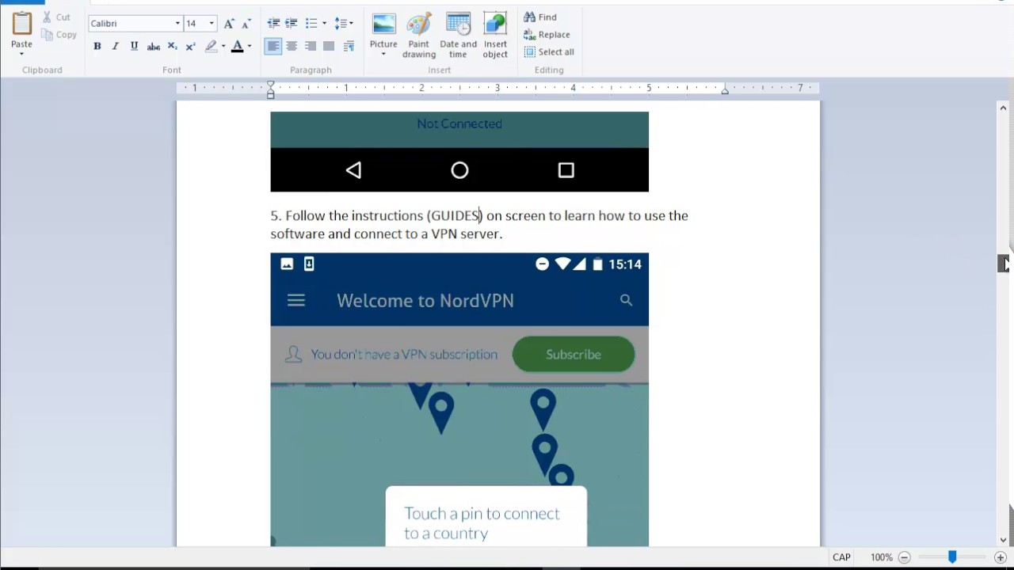Click the Paste clipboard icon

(21, 23)
